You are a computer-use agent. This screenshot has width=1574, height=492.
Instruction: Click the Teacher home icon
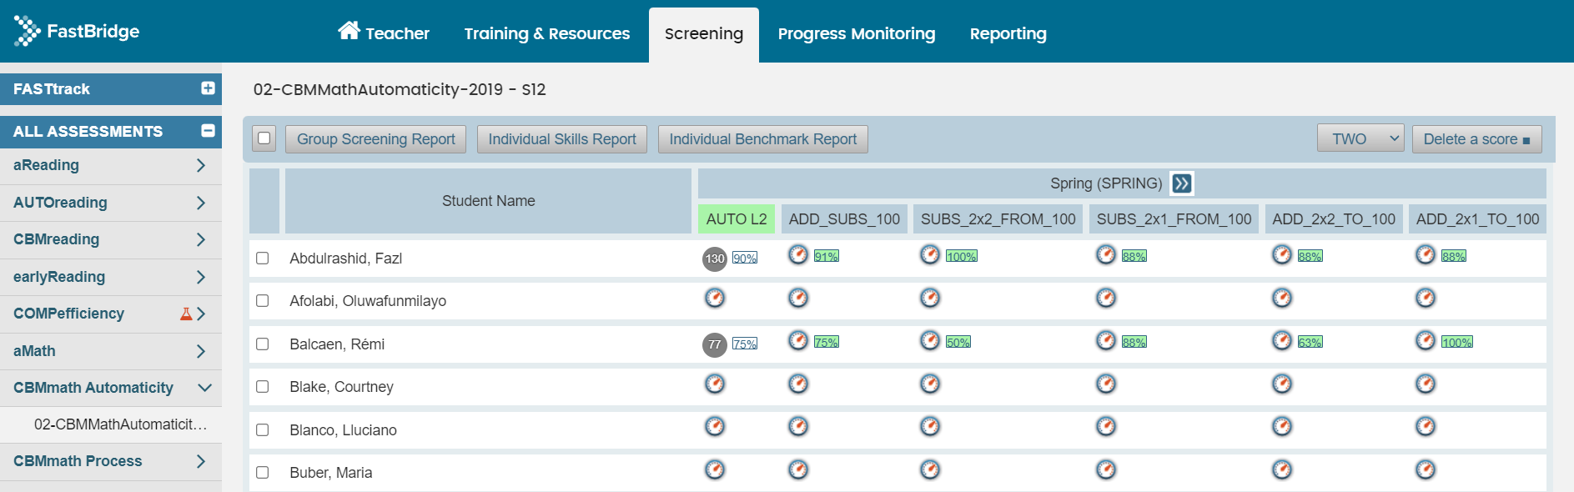(349, 31)
